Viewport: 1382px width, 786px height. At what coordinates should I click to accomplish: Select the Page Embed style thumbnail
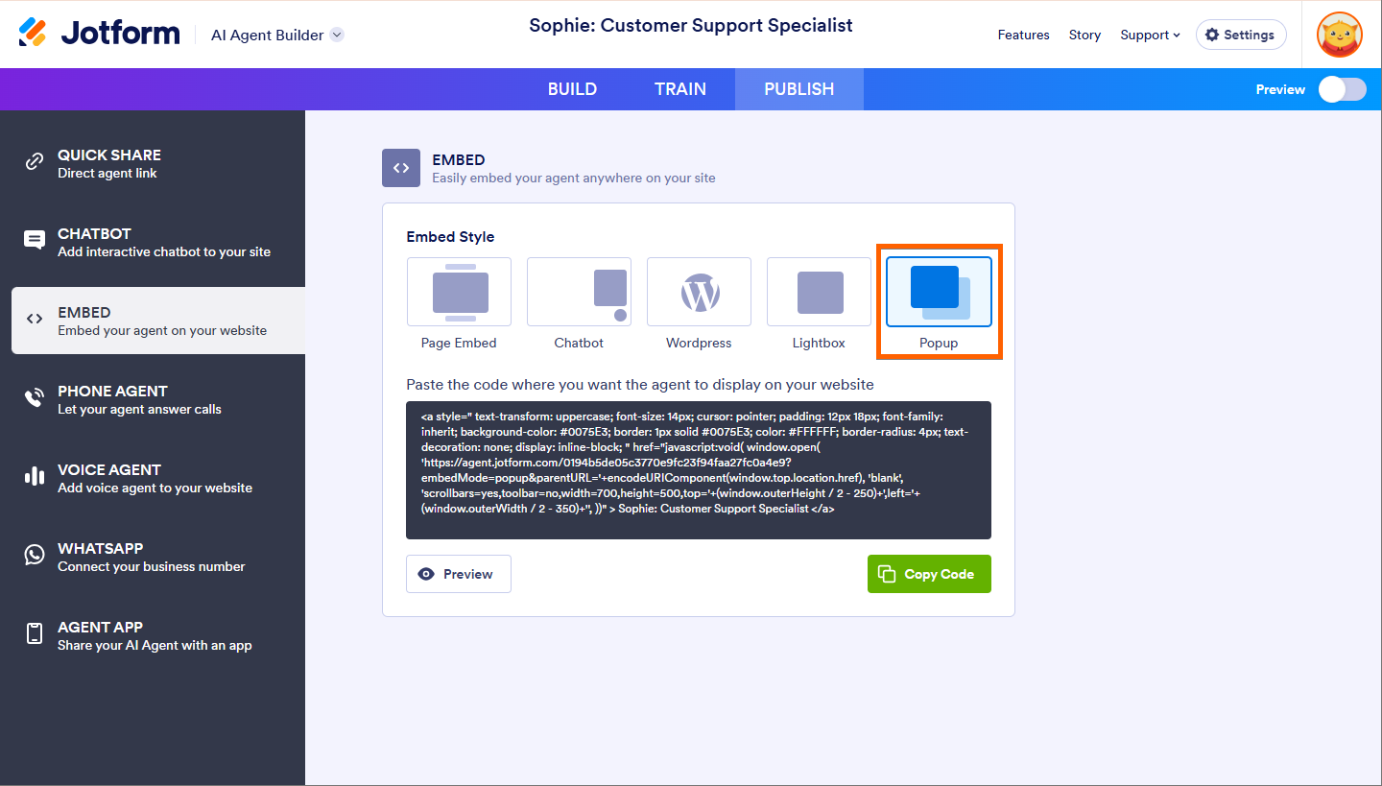[x=459, y=292]
